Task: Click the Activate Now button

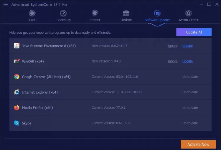Action: [x=198, y=144]
